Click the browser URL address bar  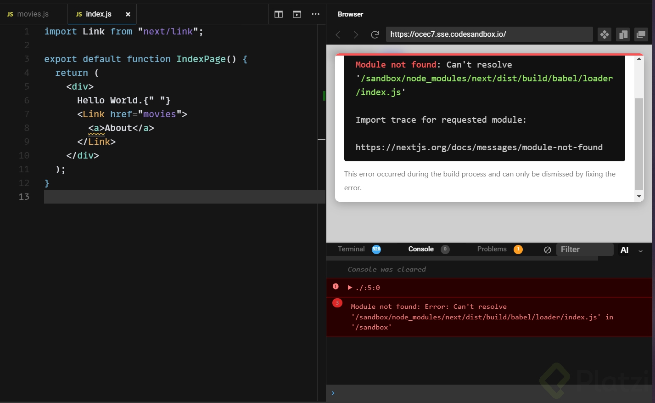click(x=489, y=34)
